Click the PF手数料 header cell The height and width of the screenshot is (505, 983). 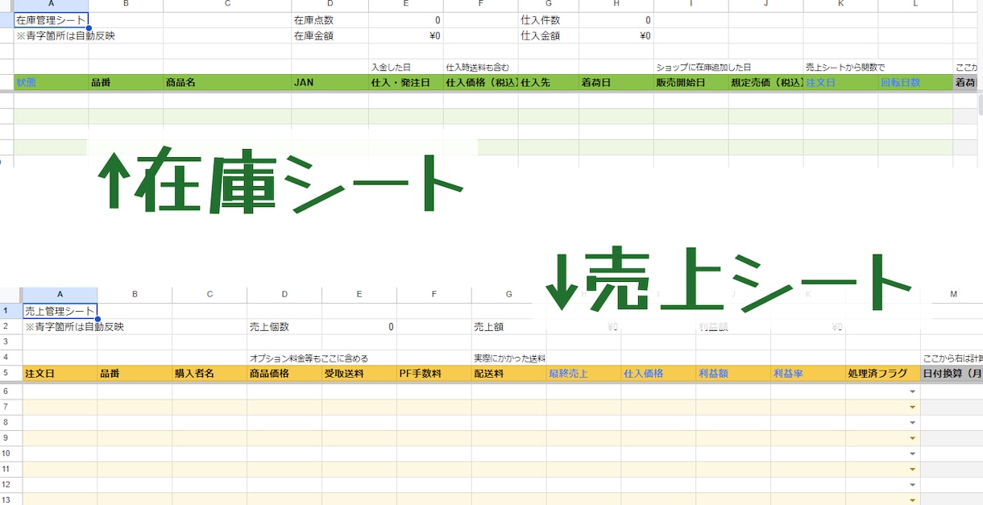coord(434,374)
